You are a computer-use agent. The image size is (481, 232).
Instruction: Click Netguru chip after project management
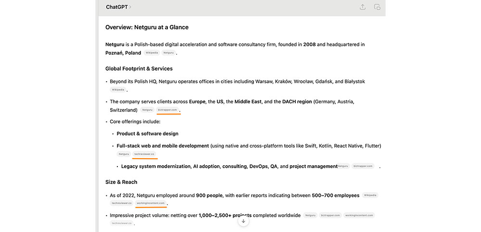pyautogui.click(x=343, y=166)
